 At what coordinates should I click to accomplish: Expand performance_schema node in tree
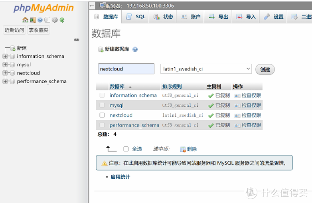click(x=5, y=81)
